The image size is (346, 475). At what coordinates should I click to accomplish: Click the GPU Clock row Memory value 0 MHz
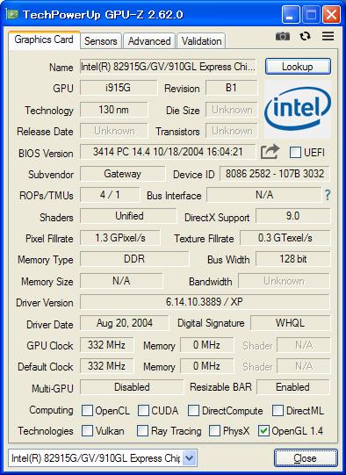207,345
